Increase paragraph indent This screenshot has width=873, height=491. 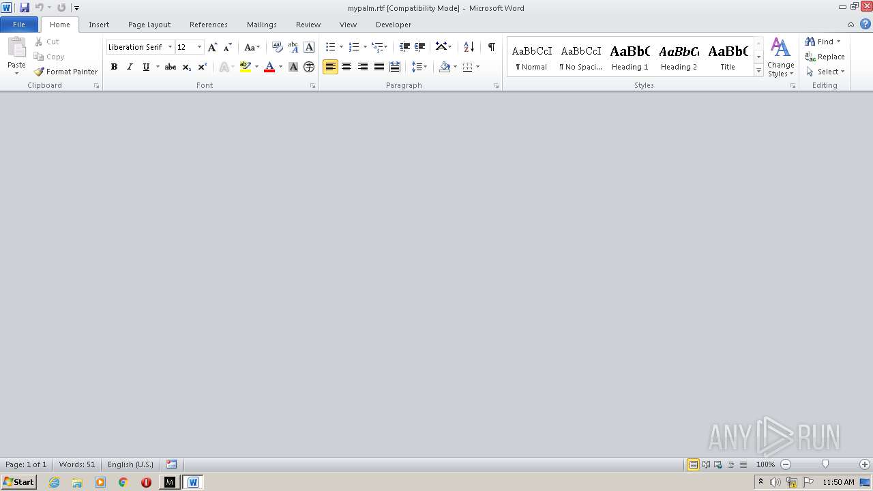420,47
